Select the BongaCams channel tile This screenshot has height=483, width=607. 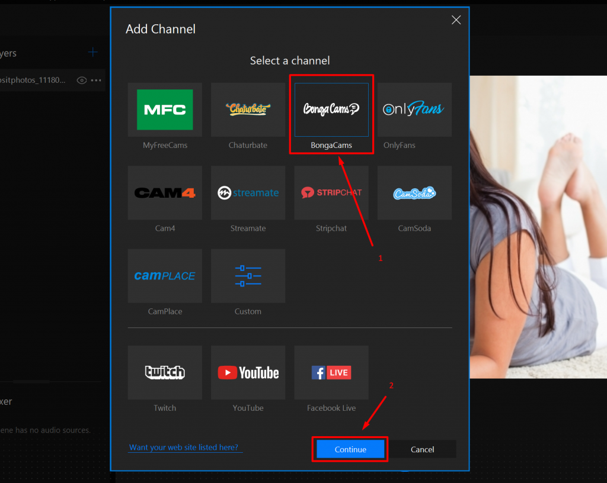(x=331, y=110)
